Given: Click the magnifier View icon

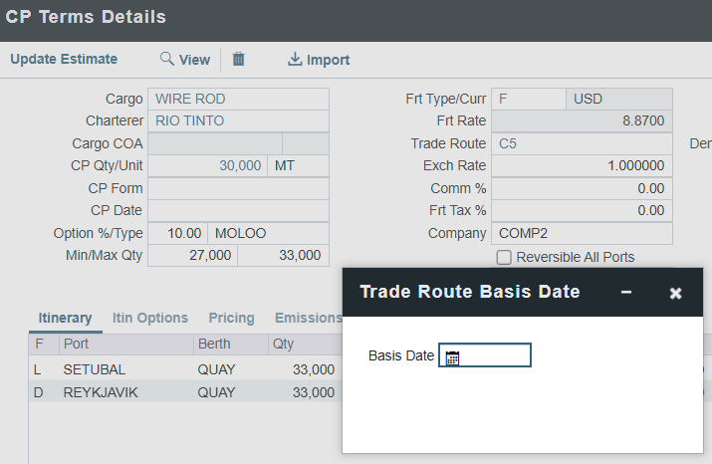Looking at the screenshot, I should coord(167,60).
